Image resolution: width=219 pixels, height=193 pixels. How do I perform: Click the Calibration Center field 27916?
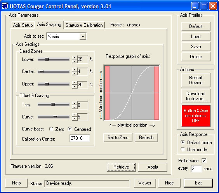(80, 138)
